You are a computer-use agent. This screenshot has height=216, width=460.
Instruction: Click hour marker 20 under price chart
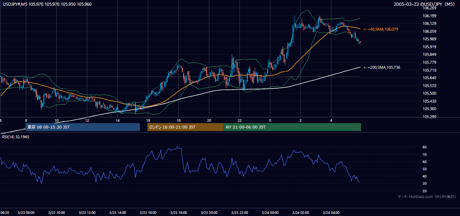(x=209, y=120)
